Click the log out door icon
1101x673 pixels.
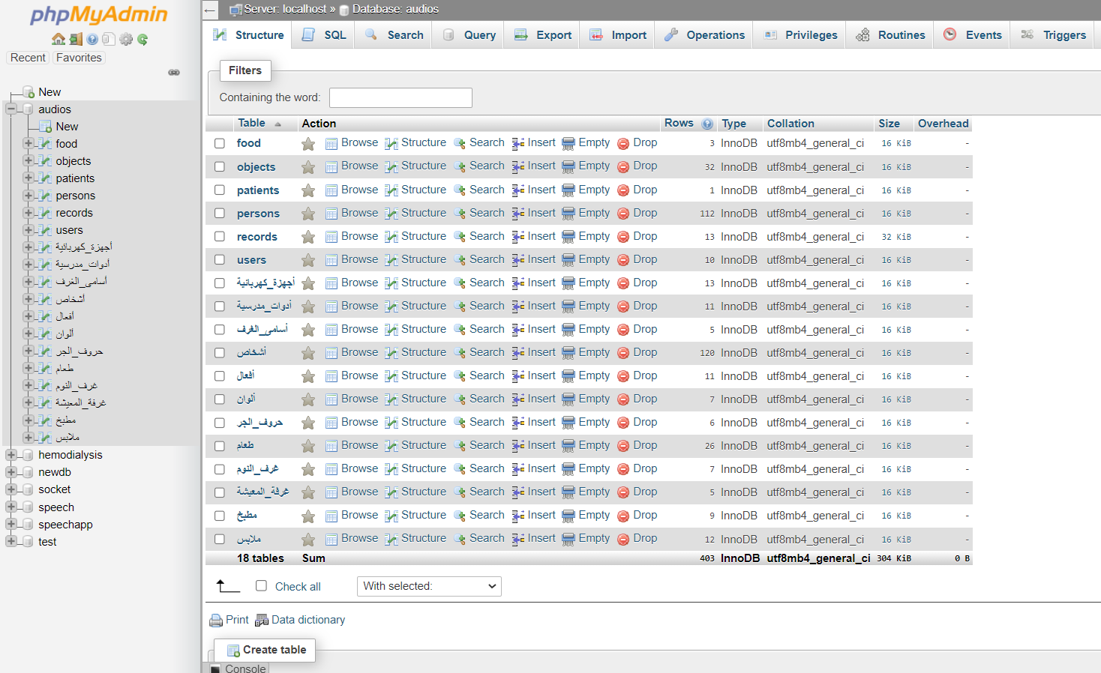pos(76,39)
